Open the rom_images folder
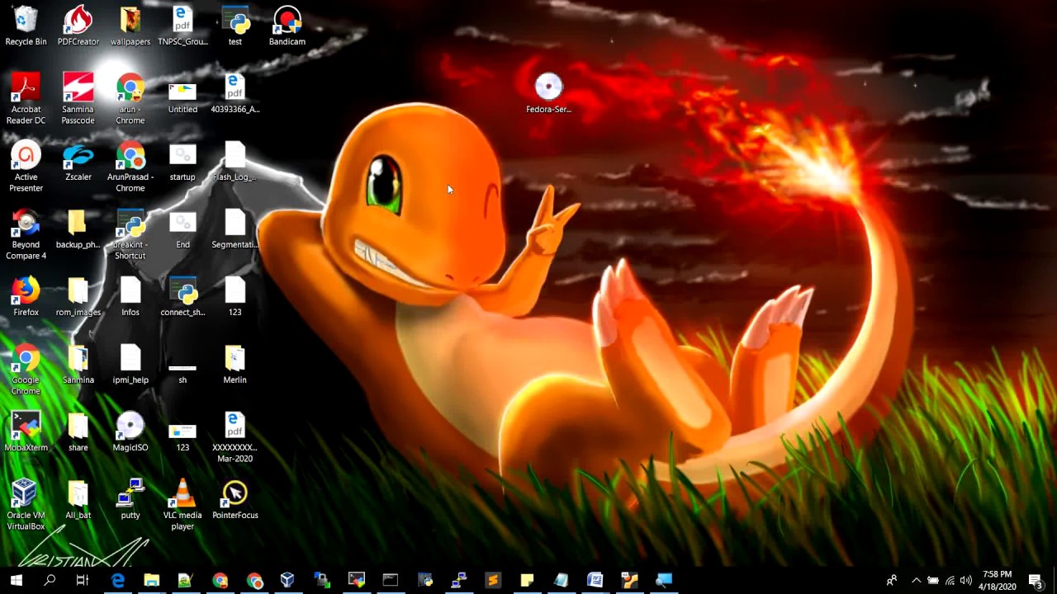1057x594 pixels. point(78,296)
